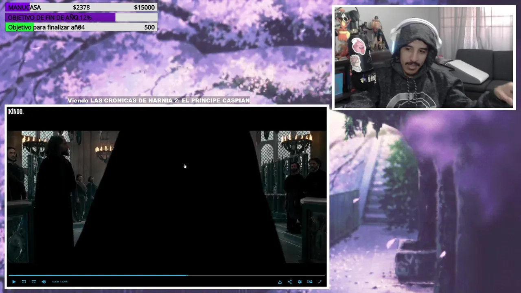
Task: Click the Objetivo para finalizar año bar
Action: tap(81, 27)
